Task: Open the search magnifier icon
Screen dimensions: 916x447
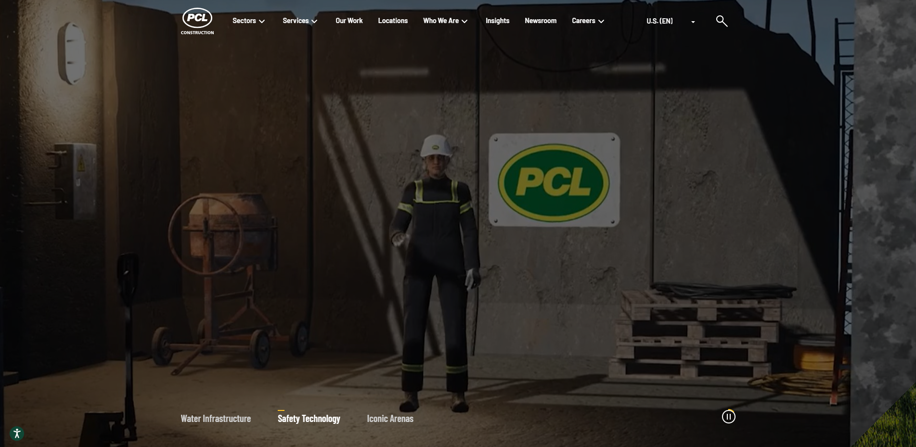Action: (x=721, y=21)
